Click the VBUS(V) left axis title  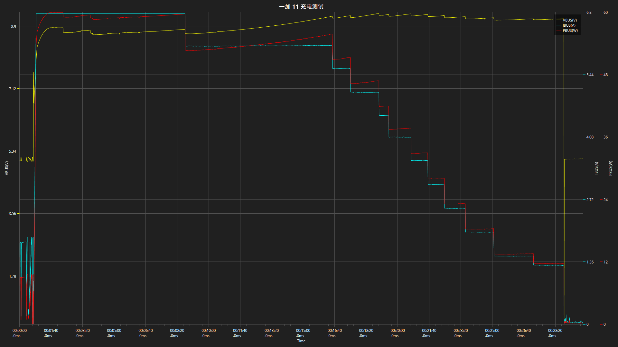coord(7,168)
